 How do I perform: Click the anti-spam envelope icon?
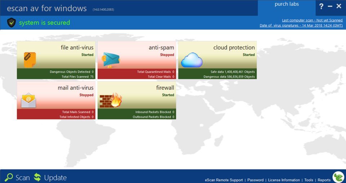coord(111,60)
